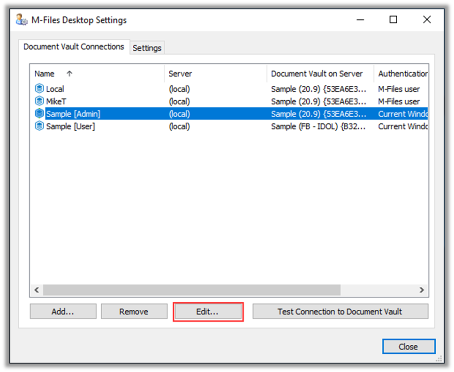This screenshot has height=372, width=454.
Task: Click the sort arrow in the Name column
Action: [x=69, y=74]
